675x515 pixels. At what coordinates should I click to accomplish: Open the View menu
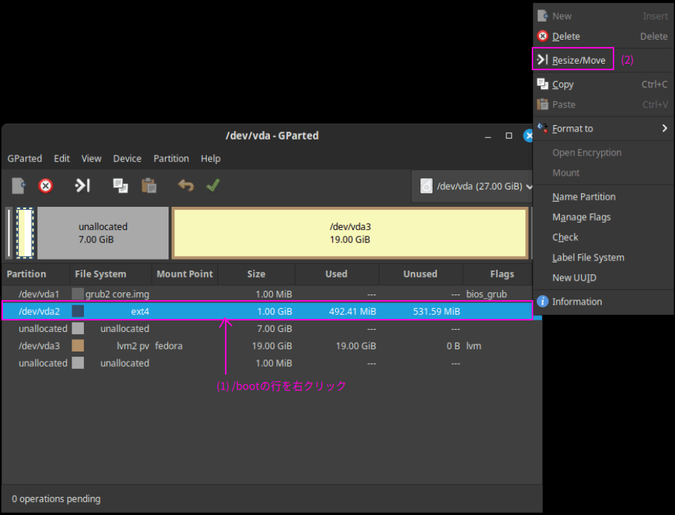point(91,158)
